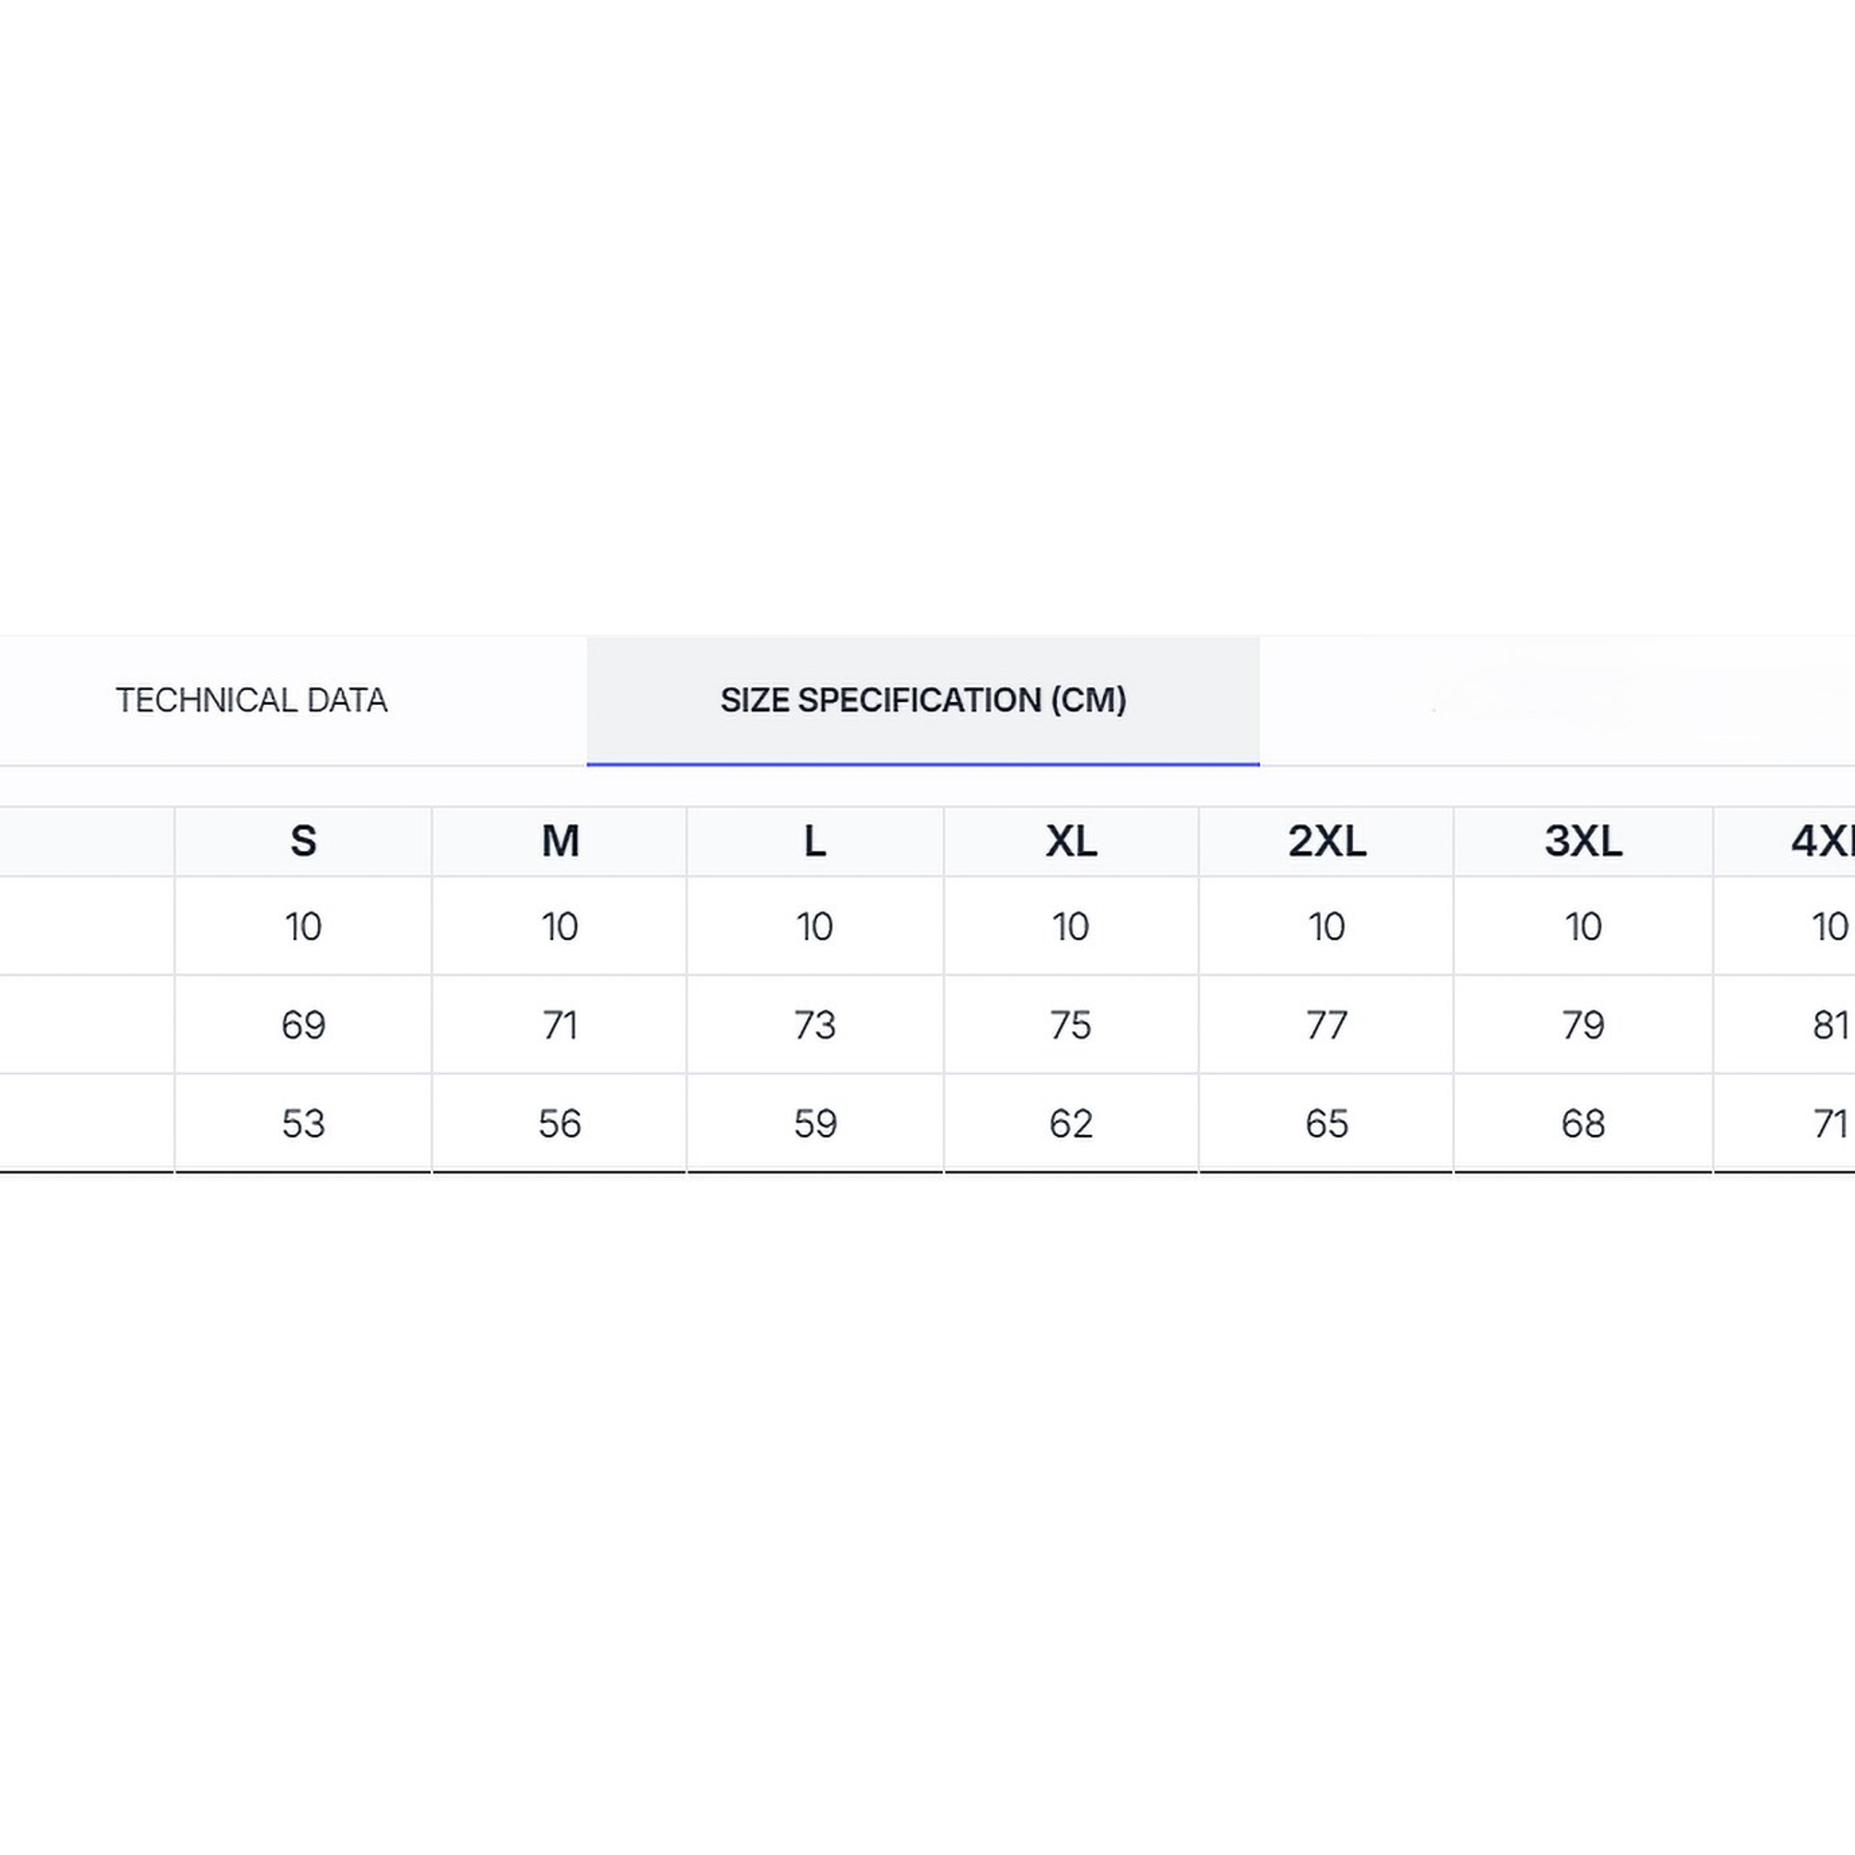The width and height of the screenshot is (1855, 1855).
Task: Select the 2XL size column header
Action: coord(1326,841)
